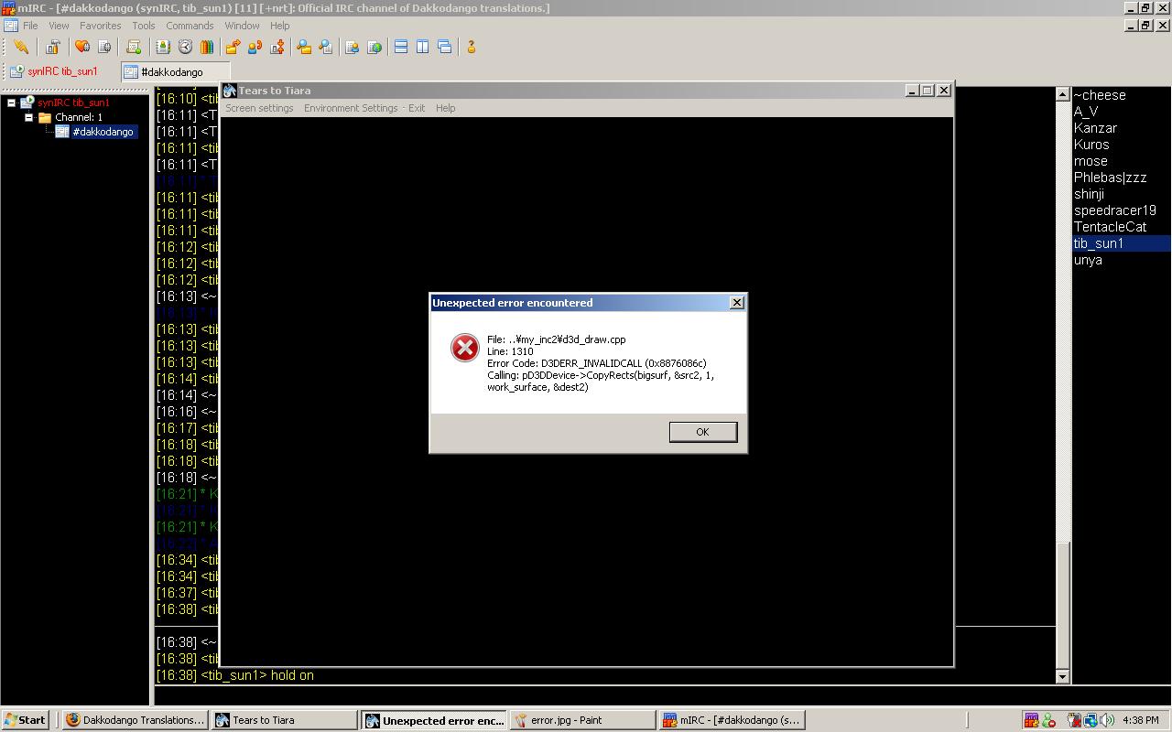Open the mIRC Window menu
1172x732 pixels.
(242, 26)
